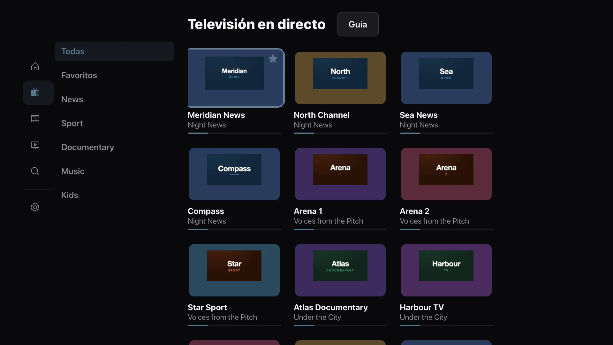
Task: Open the settings gear icon
Action: [x=35, y=207]
